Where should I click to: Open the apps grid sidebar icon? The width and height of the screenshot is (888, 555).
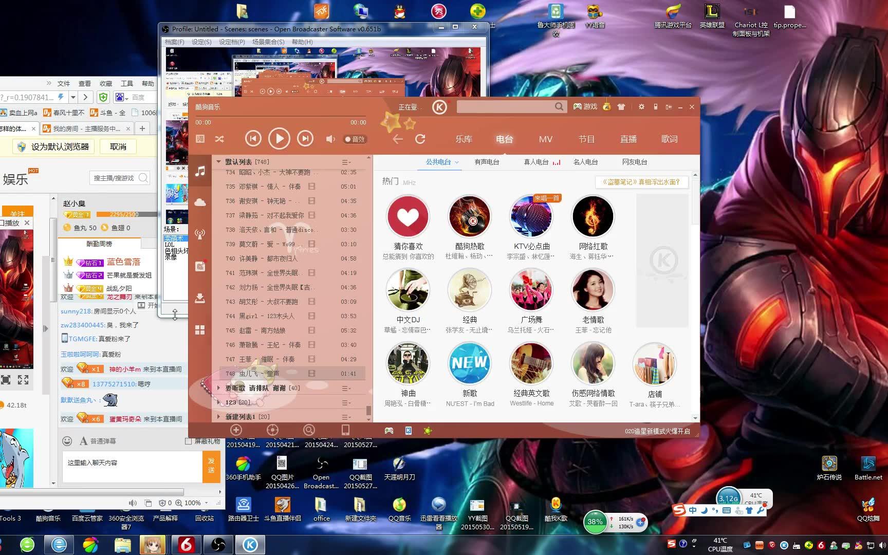200,330
